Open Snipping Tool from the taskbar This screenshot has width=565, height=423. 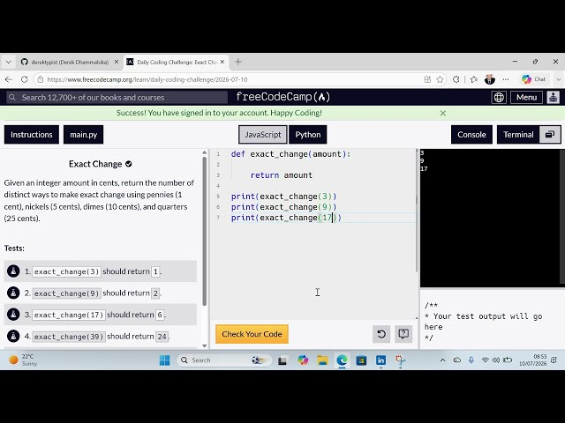(x=400, y=360)
